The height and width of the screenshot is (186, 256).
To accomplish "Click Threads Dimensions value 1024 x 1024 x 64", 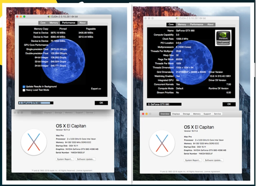I will 185,67.
